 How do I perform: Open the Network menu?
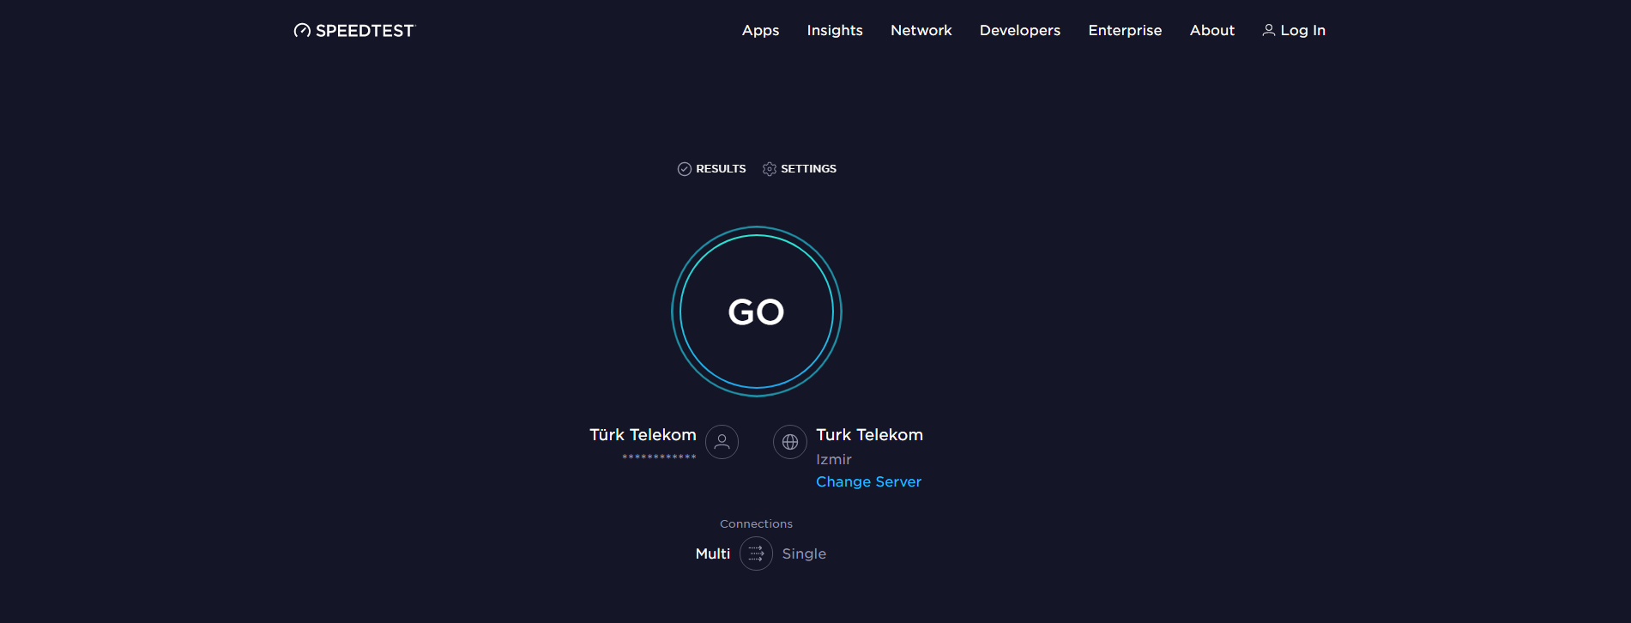[921, 31]
